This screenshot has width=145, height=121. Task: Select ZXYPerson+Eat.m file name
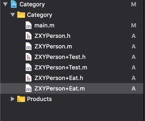[x=60, y=88]
